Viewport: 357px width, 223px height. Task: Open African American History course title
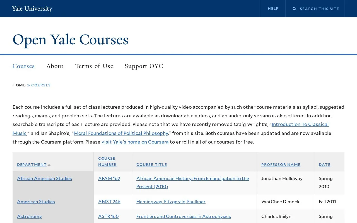193,183
